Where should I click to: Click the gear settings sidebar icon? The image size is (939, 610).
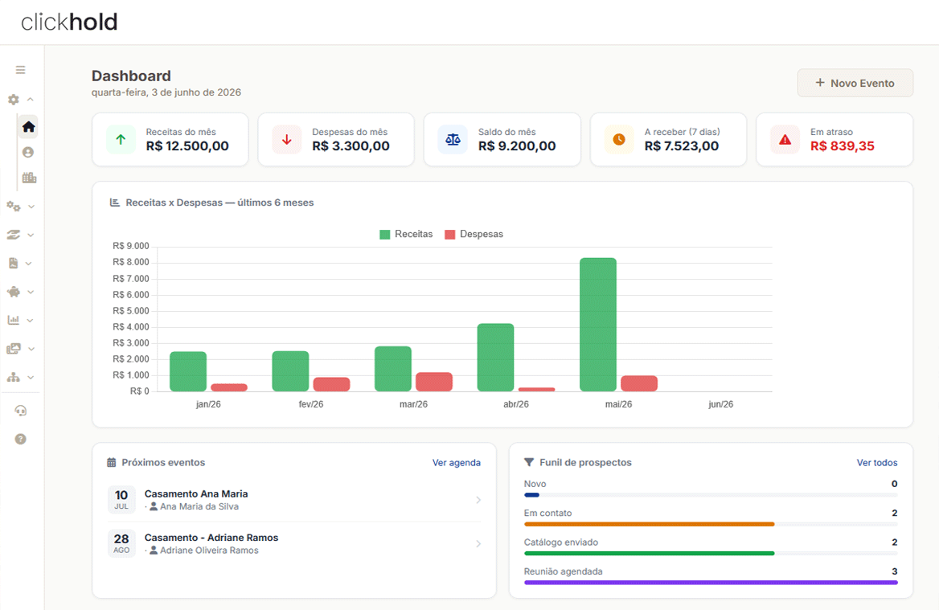pyautogui.click(x=13, y=100)
